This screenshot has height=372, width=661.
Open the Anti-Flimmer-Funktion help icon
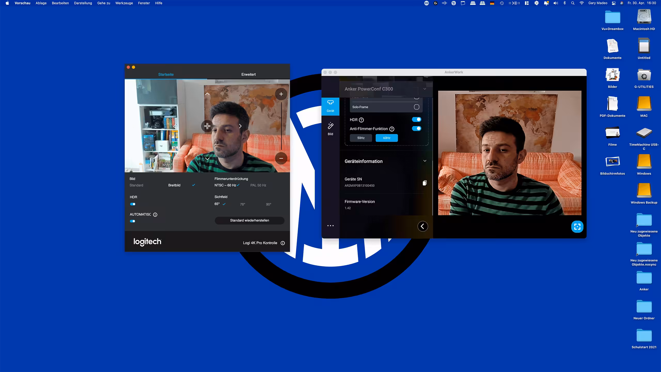coord(392,129)
